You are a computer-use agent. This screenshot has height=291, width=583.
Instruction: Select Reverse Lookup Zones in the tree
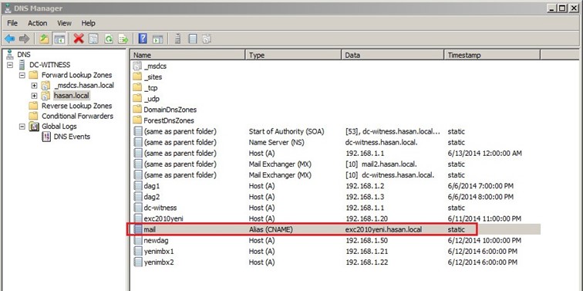click(x=76, y=106)
